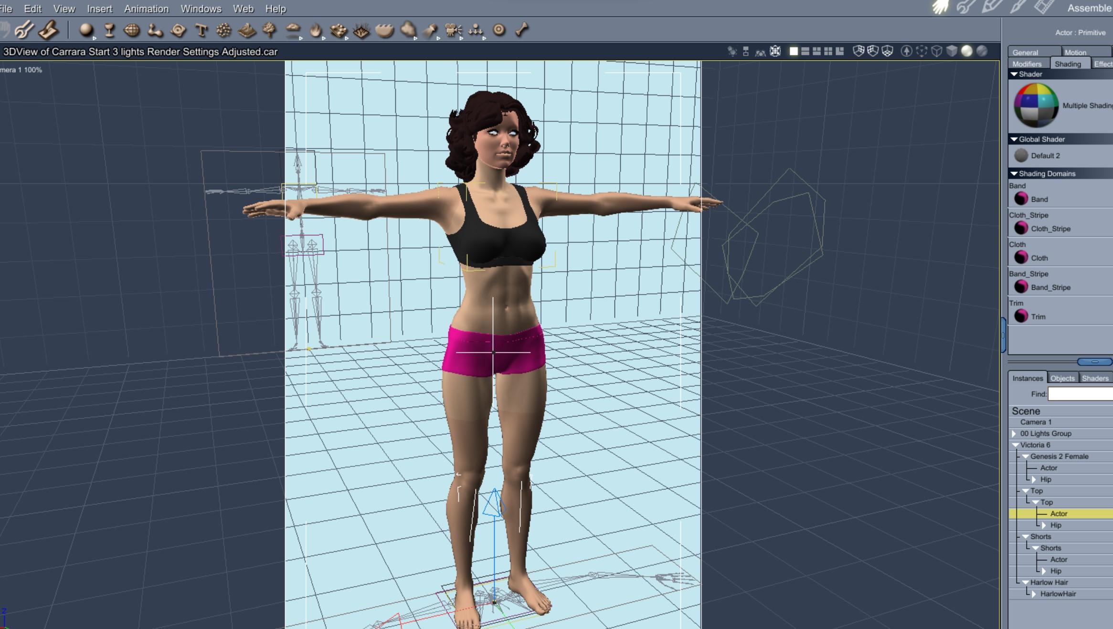Collapse the Victoria 6 tree node
The height and width of the screenshot is (629, 1113).
[x=1015, y=445]
